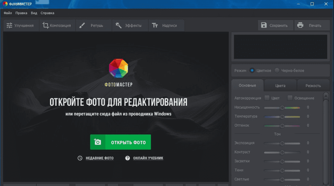The height and width of the screenshot is (186, 334).
Task: Open the Справка menu
Action: (x=47, y=13)
